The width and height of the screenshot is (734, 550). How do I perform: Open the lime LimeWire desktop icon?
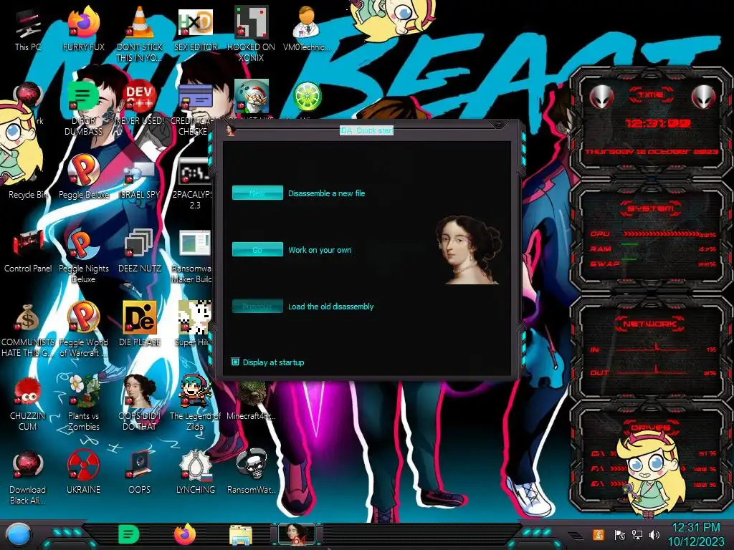tap(307, 97)
